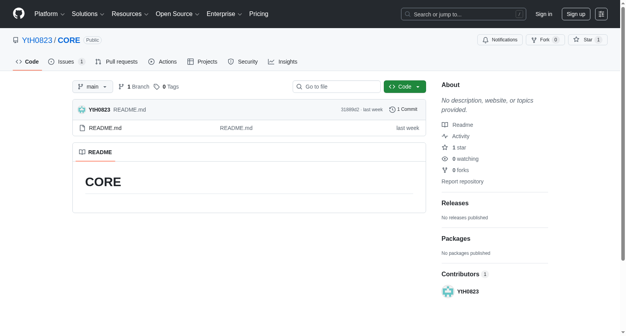626x336 pixels.
Task: View the 1 Branch link
Action: coord(134,87)
